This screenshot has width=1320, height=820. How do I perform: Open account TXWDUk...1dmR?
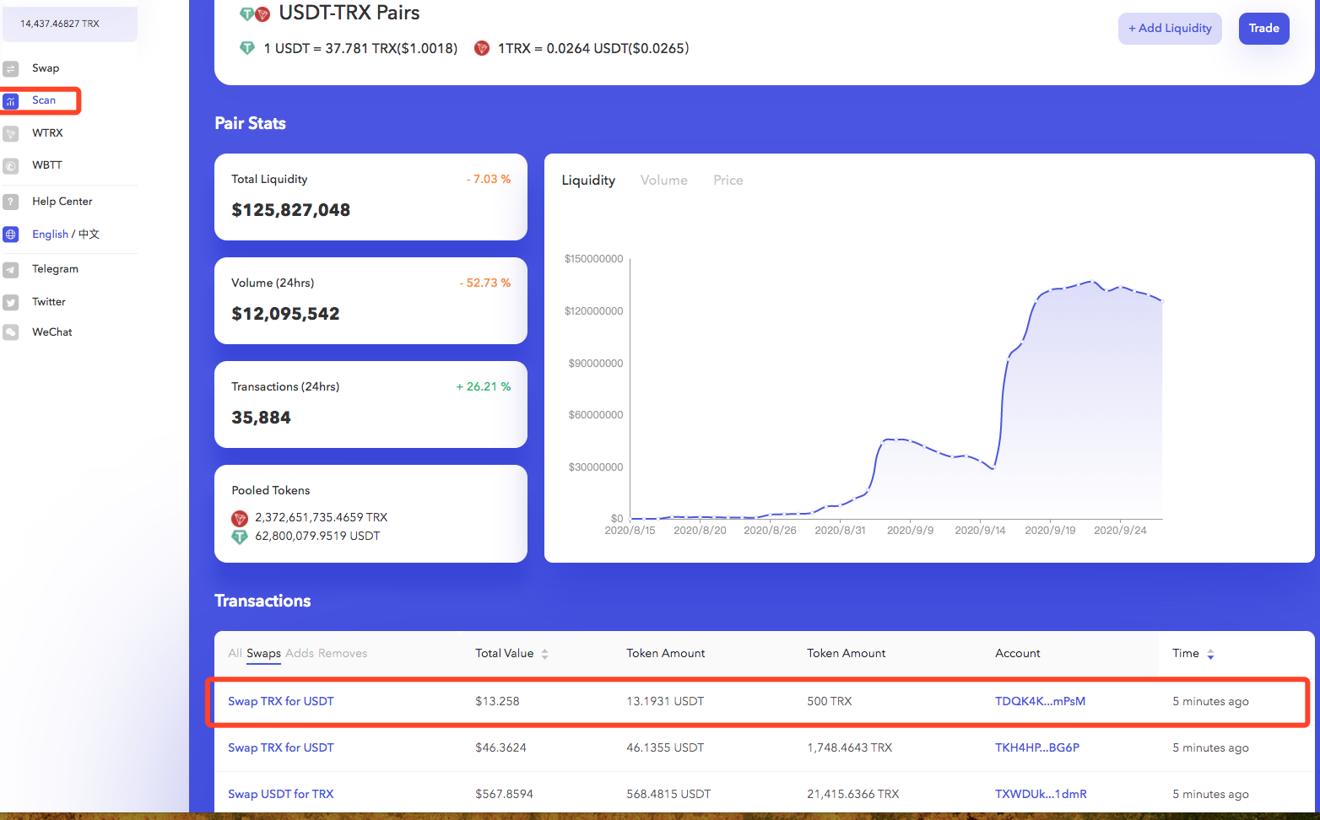tap(1041, 795)
